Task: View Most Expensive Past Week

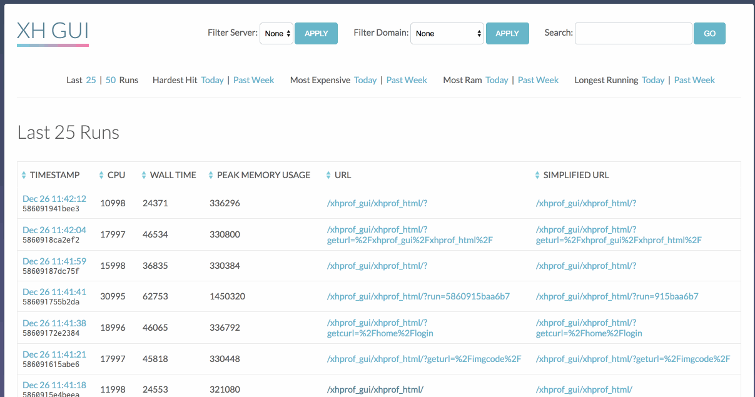Action: click(x=407, y=80)
